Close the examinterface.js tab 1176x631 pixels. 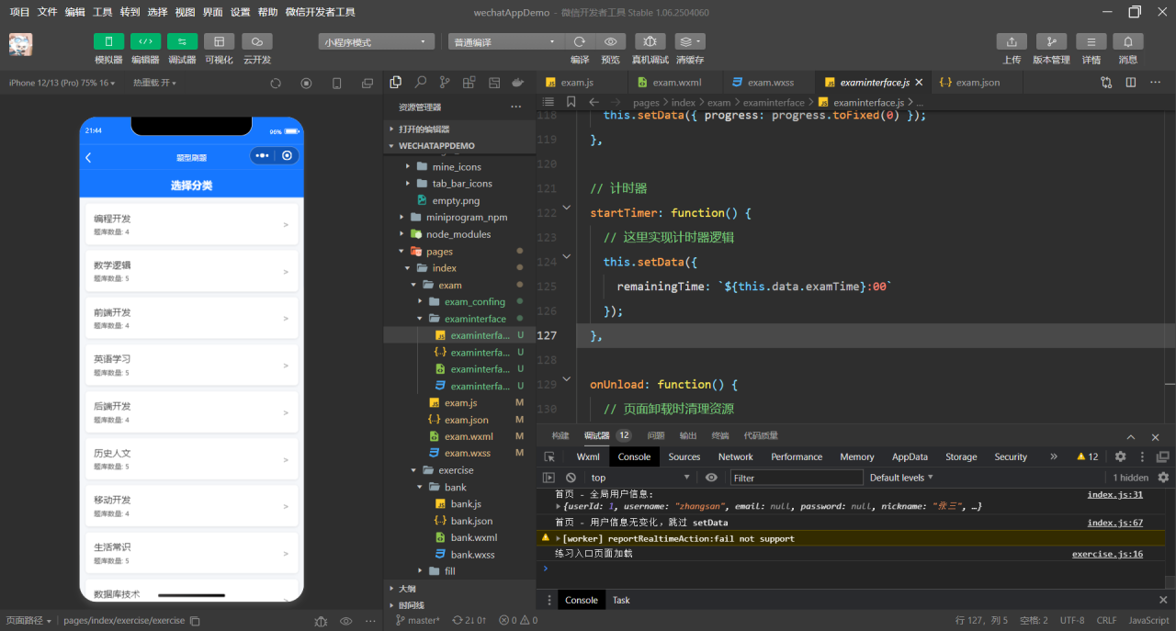tap(919, 82)
